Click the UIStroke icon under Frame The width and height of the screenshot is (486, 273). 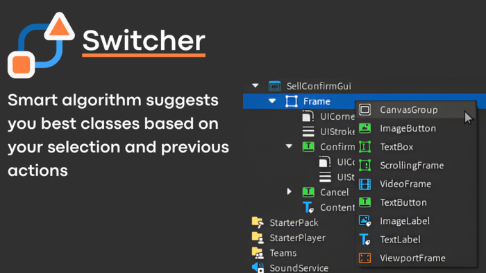coord(308,132)
